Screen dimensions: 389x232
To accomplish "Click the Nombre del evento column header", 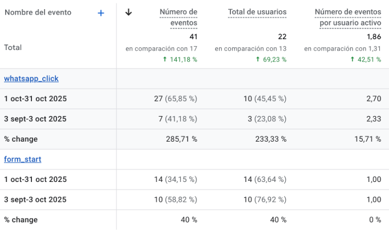I will click(x=38, y=13).
